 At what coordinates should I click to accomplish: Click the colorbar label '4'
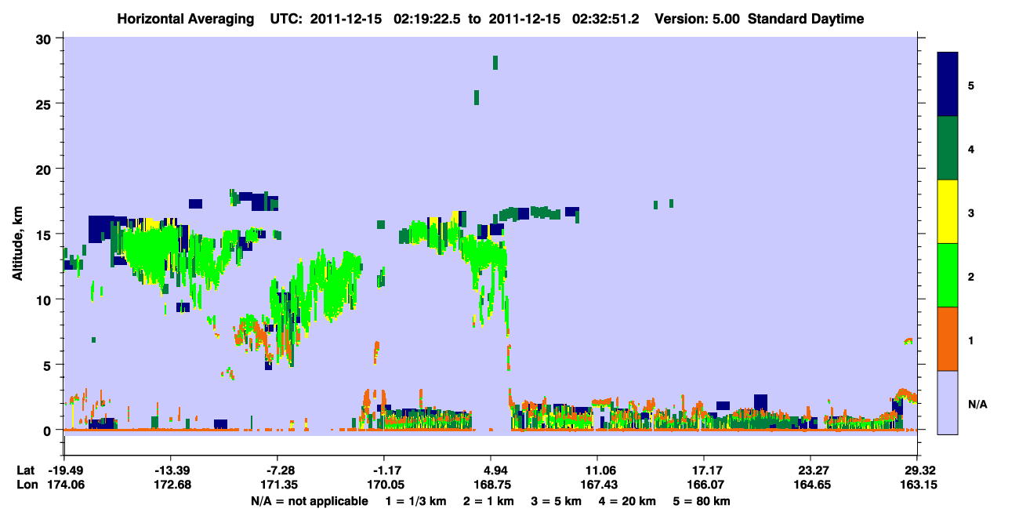coord(971,148)
